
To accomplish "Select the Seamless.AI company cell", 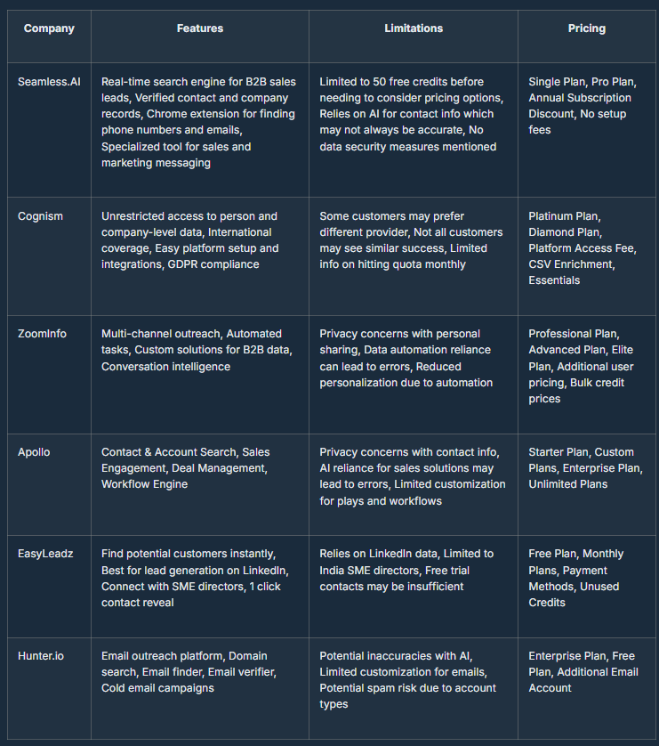I will [x=49, y=82].
